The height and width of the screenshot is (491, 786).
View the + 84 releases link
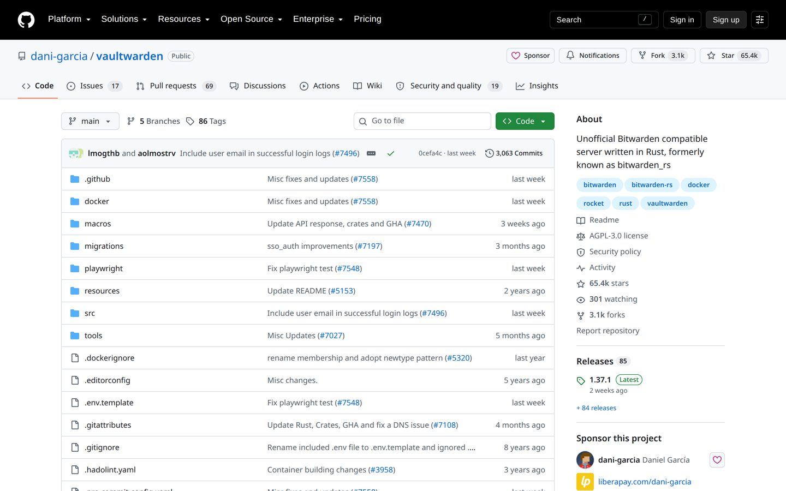pyautogui.click(x=596, y=408)
